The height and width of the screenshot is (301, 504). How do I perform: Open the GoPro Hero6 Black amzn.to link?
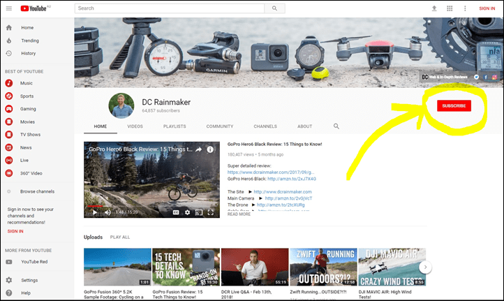[x=292, y=179]
